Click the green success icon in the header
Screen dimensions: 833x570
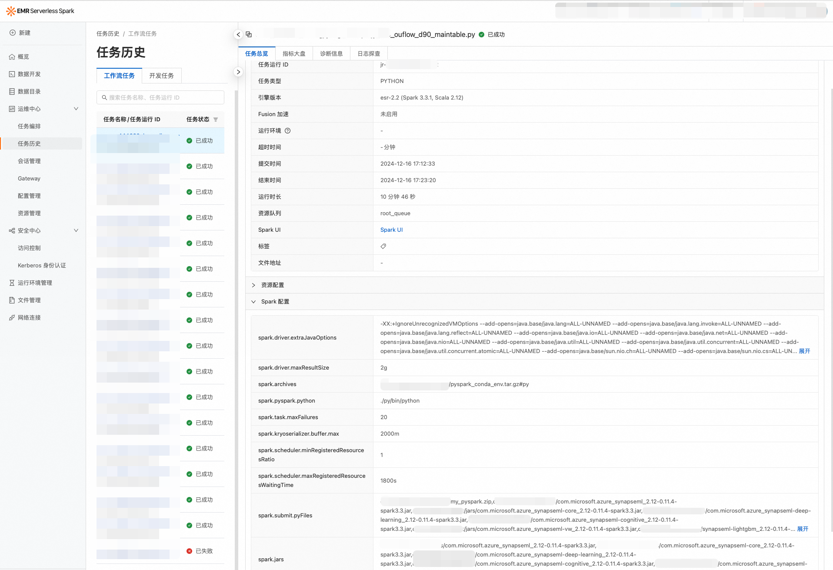tap(482, 35)
